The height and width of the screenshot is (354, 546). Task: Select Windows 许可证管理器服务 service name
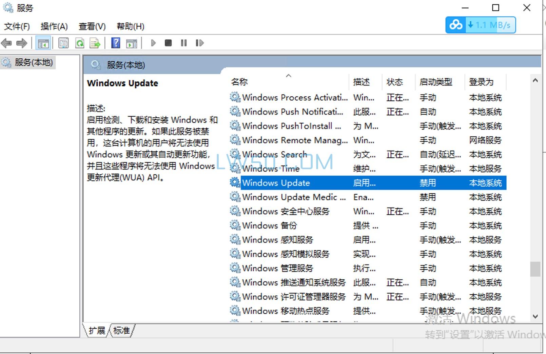(294, 297)
